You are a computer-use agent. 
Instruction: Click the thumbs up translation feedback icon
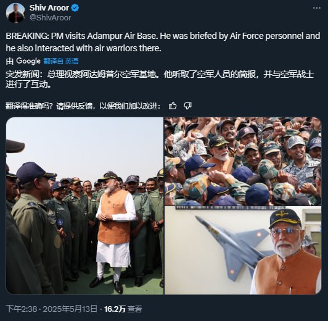173,106
